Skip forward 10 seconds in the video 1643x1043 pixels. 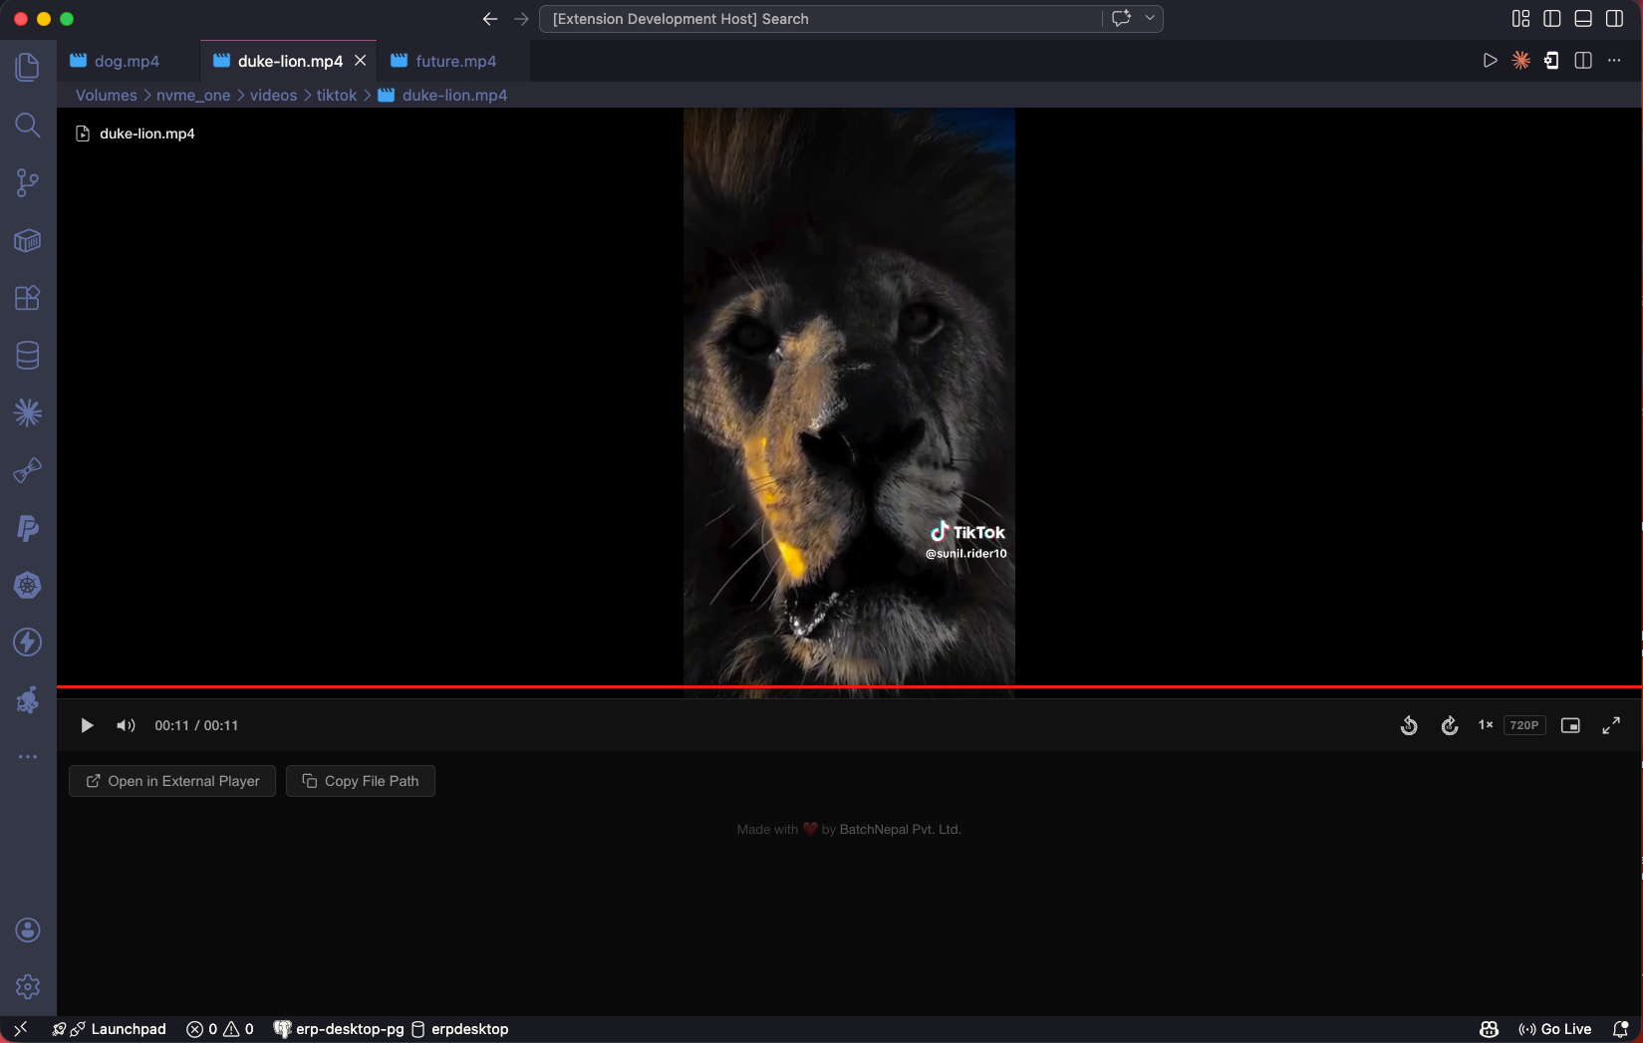click(1450, 725)
